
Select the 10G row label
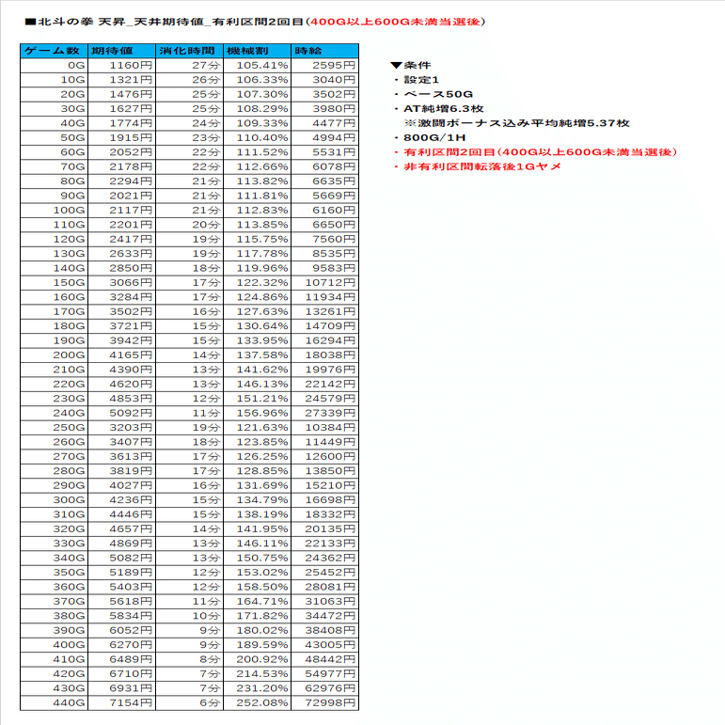tap(55, 80)
